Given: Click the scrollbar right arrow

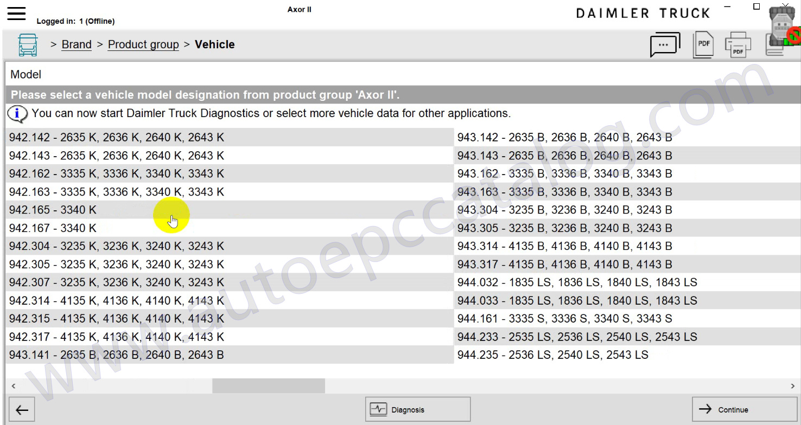Looking at the screenshot, I should pos(792,386).
